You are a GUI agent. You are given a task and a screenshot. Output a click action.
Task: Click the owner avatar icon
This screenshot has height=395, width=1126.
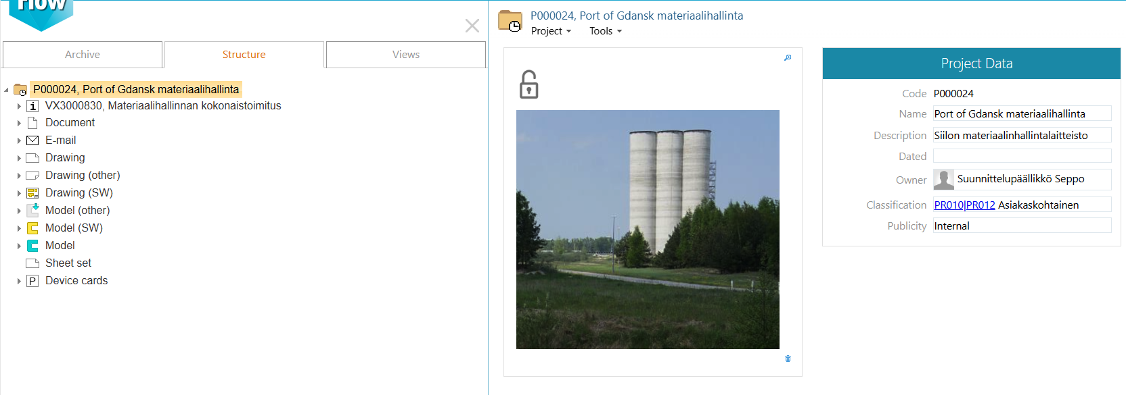pos(943,180)
